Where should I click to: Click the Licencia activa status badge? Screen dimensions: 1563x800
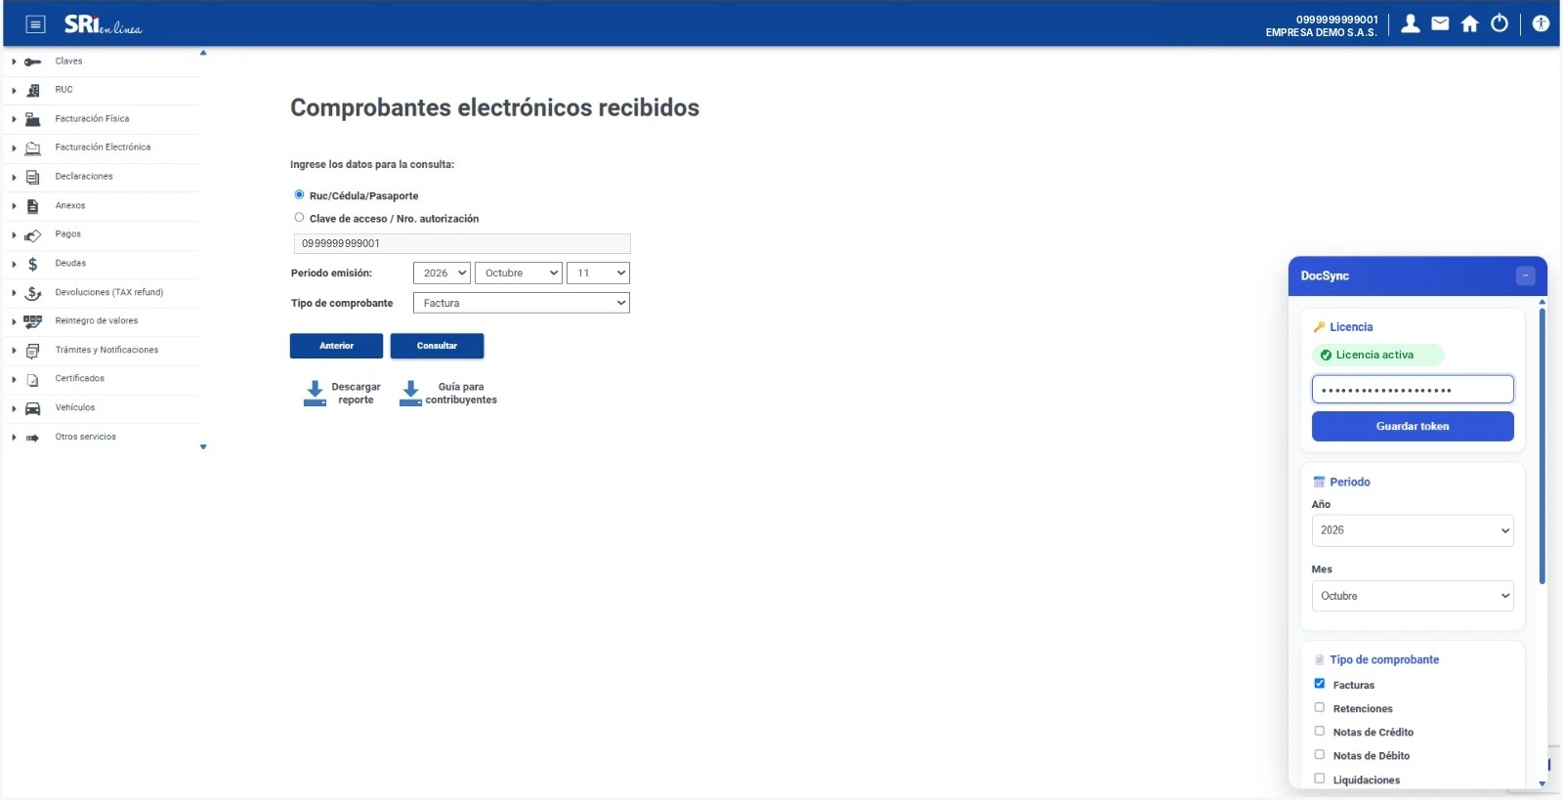point(1377,356)
